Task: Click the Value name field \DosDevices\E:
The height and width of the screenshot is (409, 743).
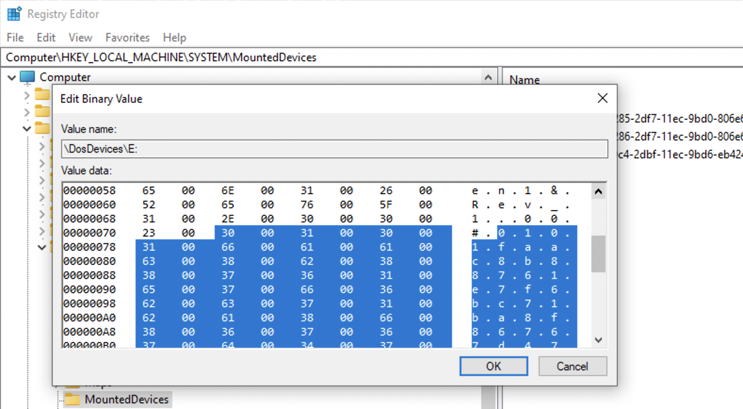Action: click(x=334, y=149)
